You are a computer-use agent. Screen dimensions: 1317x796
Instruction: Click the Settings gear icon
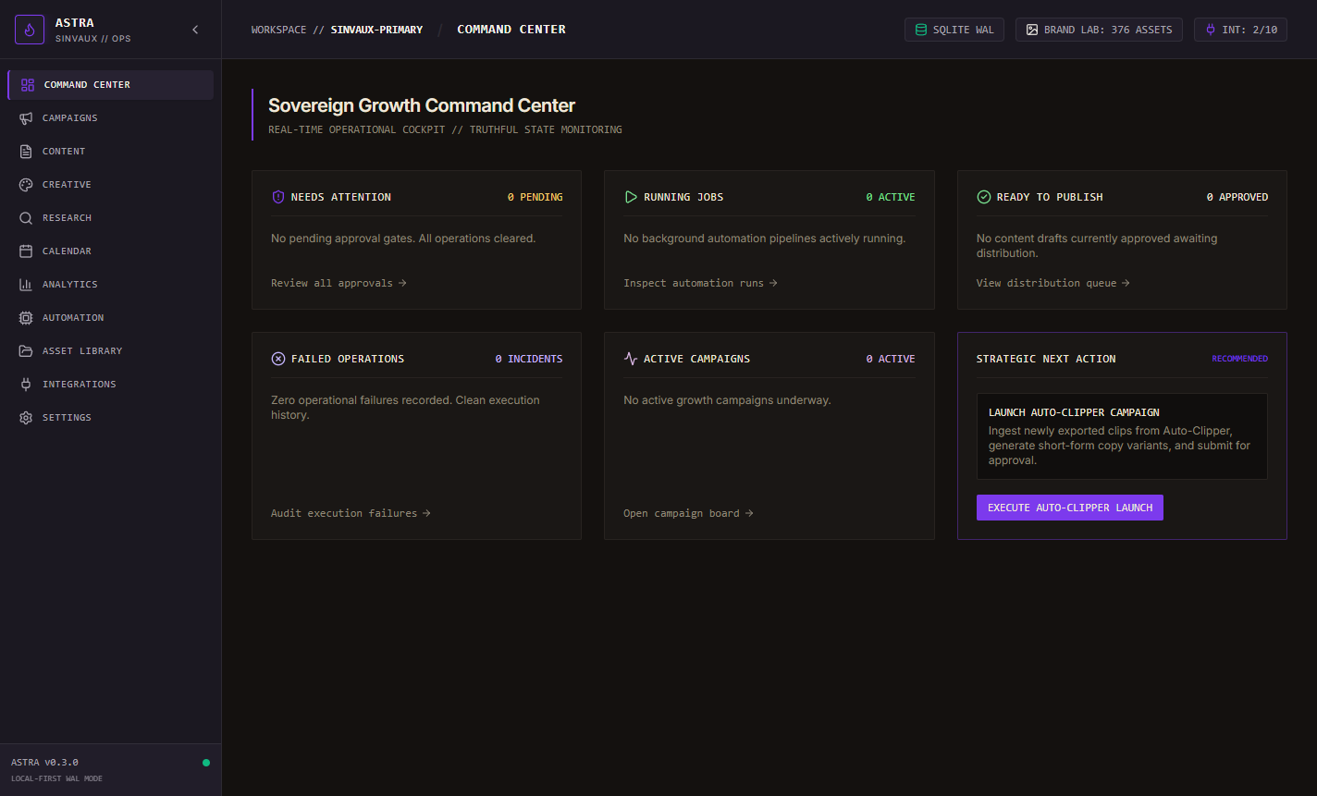[26, 418]
